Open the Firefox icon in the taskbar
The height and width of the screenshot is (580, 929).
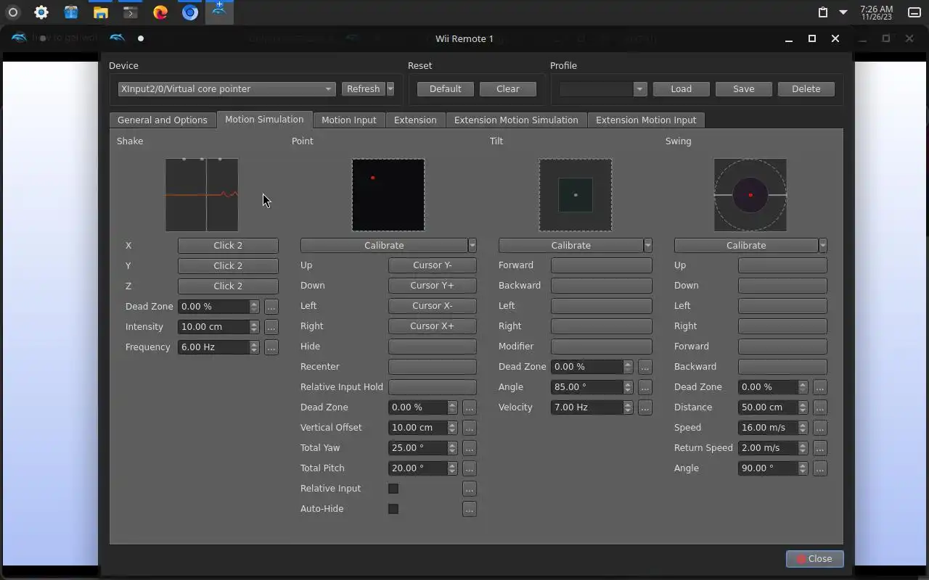[x=160, y=12]
